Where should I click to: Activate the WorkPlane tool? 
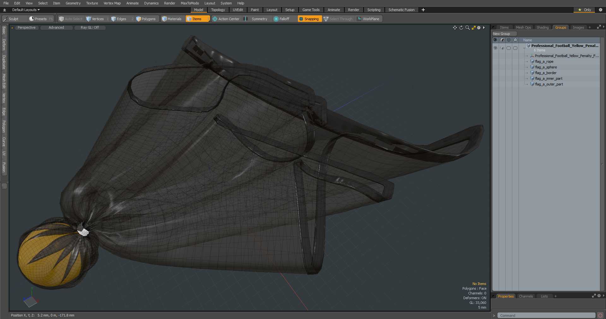click(368, 19)
